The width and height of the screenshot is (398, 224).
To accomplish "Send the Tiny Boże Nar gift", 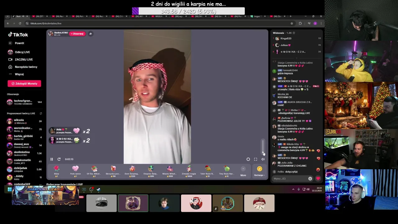I will tap(227, 171).
